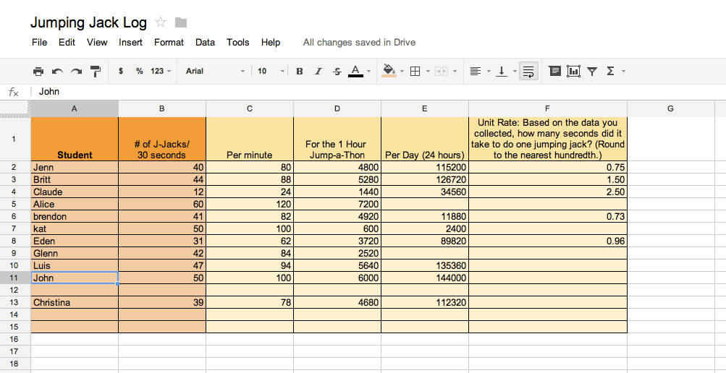The image size is (726, 373).
Task: Toggle bold formatting
Action: 300,71
